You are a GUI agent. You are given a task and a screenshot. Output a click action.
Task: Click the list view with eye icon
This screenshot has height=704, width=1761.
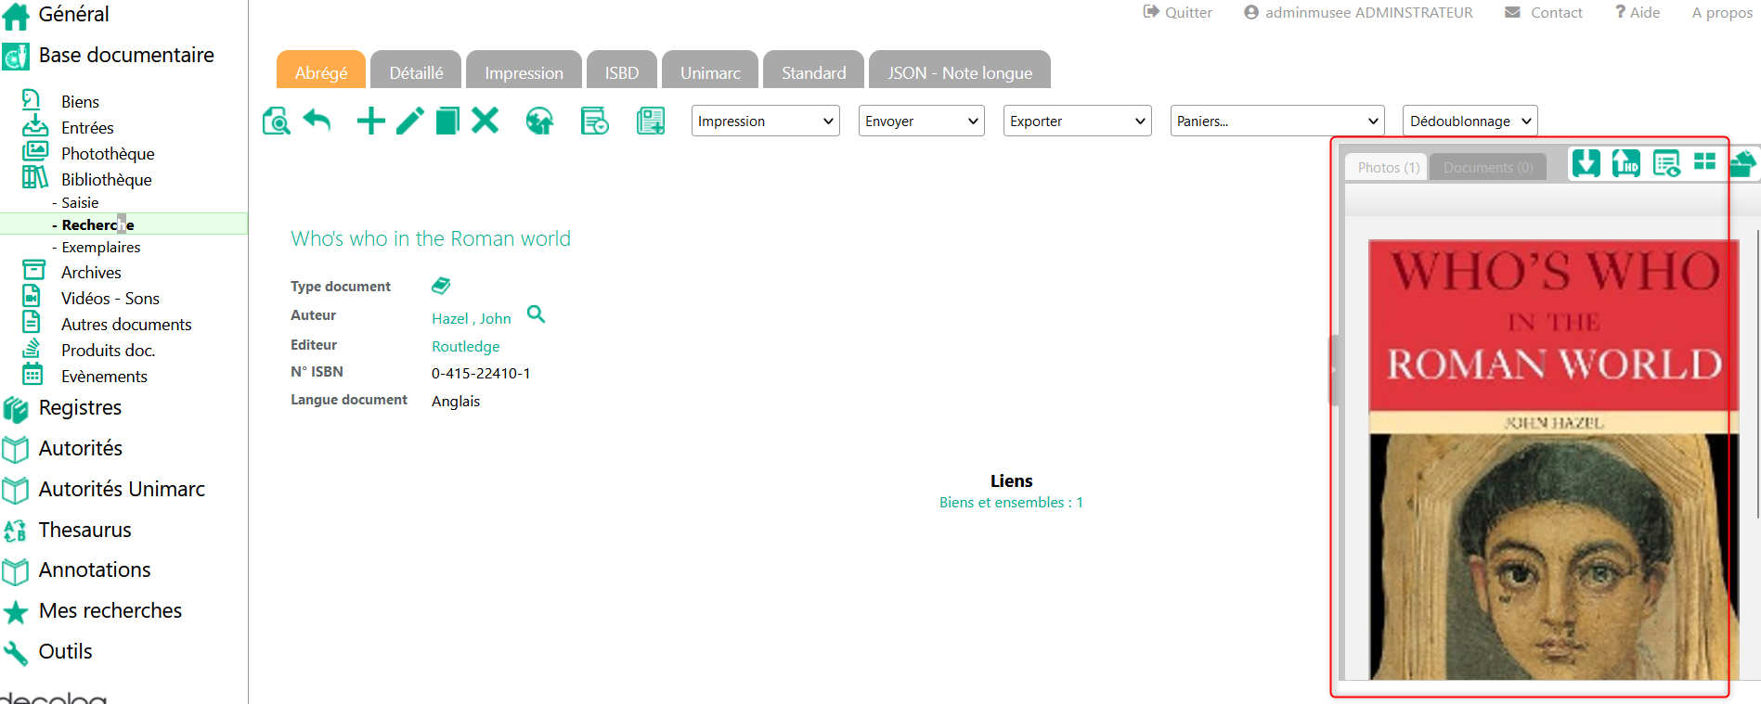tap(1666, 163)
